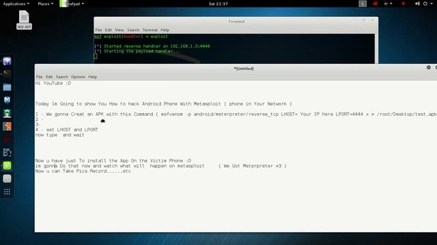Open Terminal window View menu
The height and width of the screenshot is (245, 437).
point(119,30)
